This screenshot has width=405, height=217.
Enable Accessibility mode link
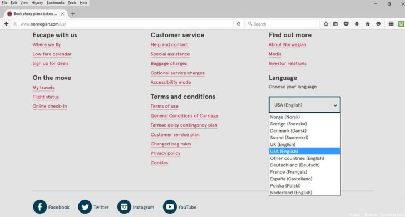[x=171, y=82]
